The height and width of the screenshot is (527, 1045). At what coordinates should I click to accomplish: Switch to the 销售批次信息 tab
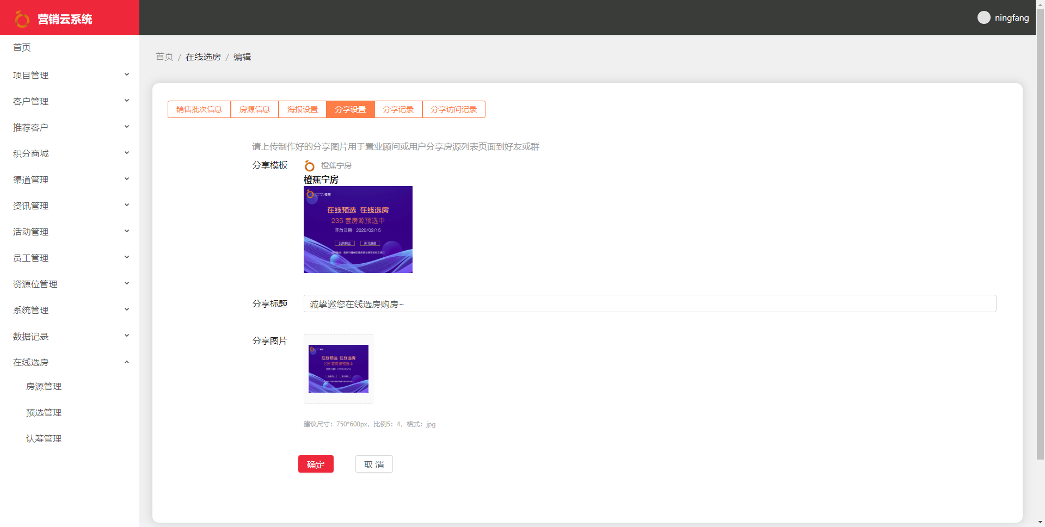199,109
